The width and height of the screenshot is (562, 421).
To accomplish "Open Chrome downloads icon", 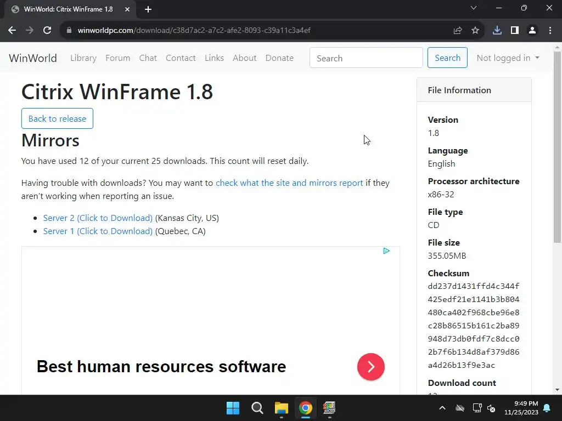I will pos(497,31).
